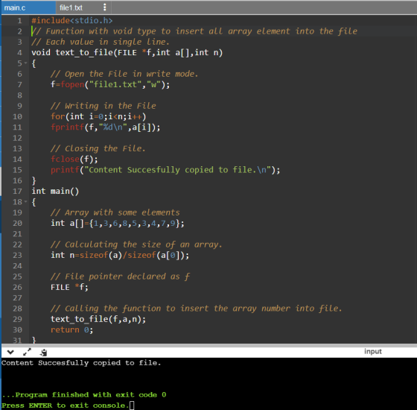
Task: Click the 'File pointer declared as f' comment
Action: [x=120, y=277]
